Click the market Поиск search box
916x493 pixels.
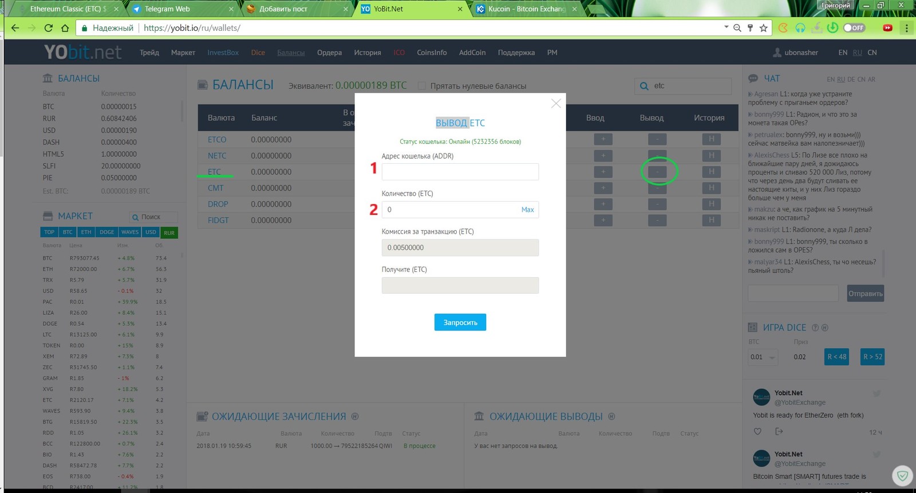pyautogui.click(x=153, y=217)
